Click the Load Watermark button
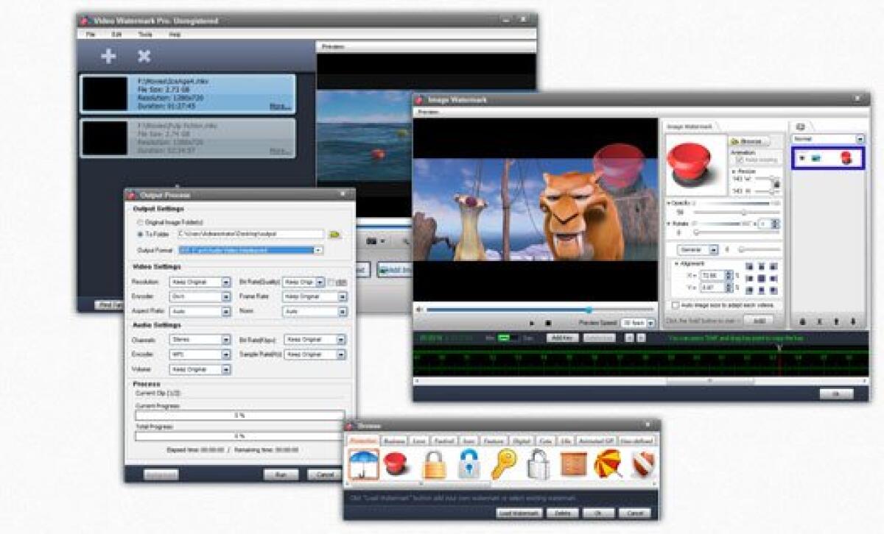The height and width of the screenshot is (534, 884). [x=520, y=513]
